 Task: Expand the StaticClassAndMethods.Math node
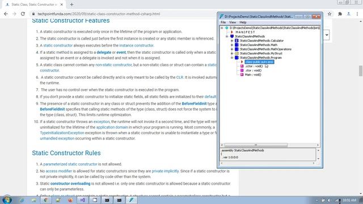tap(232, 45)
